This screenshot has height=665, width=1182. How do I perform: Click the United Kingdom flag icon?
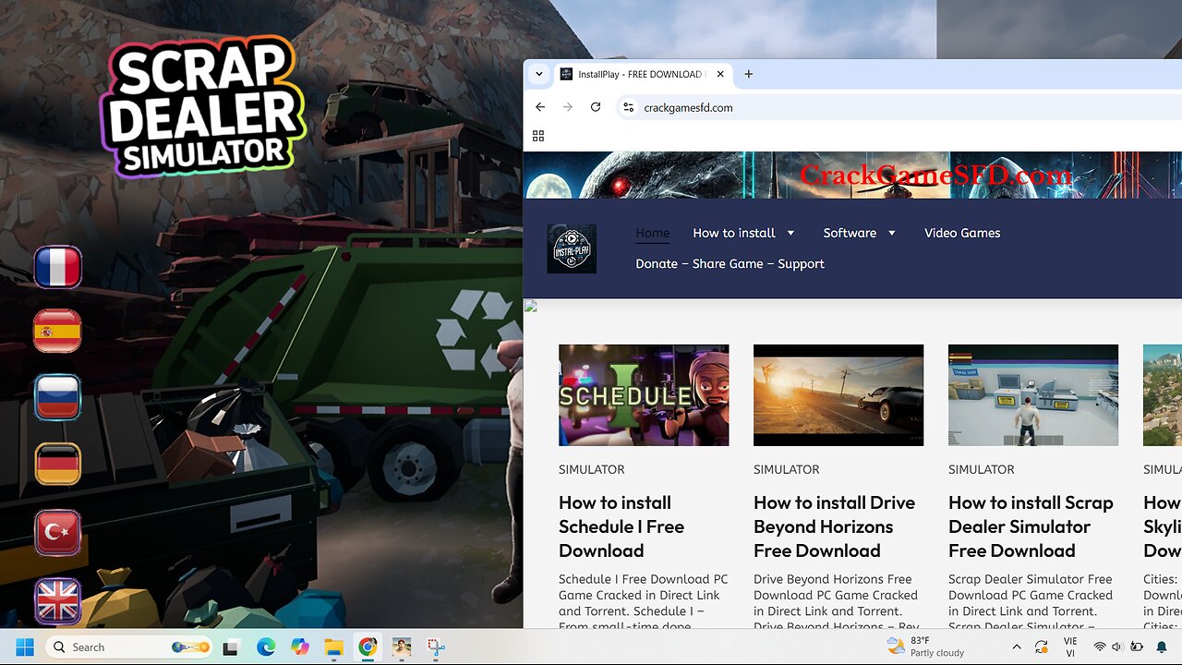pos(57,600)
